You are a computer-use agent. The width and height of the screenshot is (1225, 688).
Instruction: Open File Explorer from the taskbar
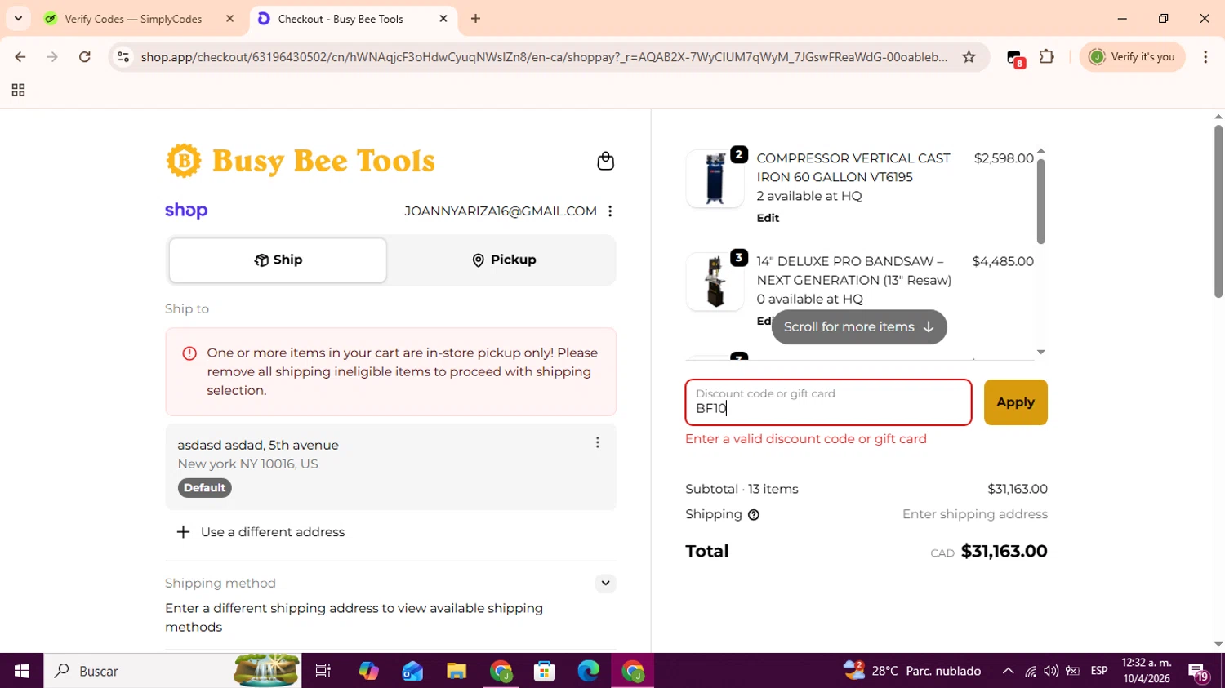point(457,671)
